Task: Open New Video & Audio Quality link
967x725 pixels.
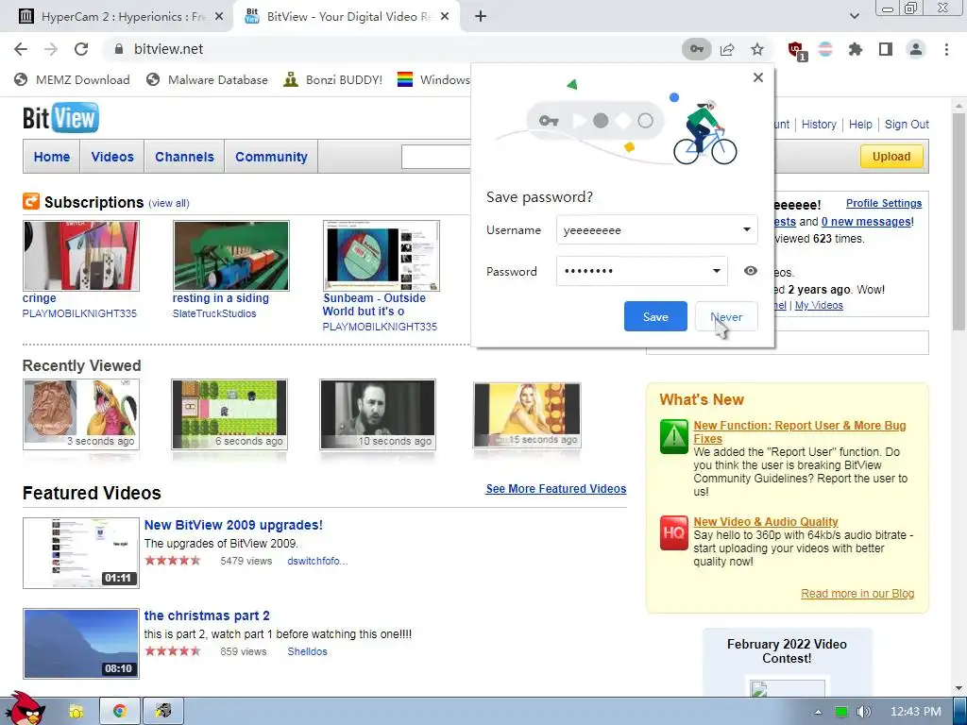Action: (765, 521)
